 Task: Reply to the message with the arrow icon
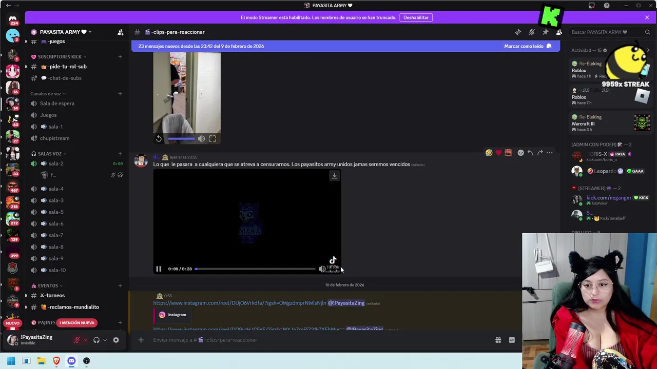[530, 153]
